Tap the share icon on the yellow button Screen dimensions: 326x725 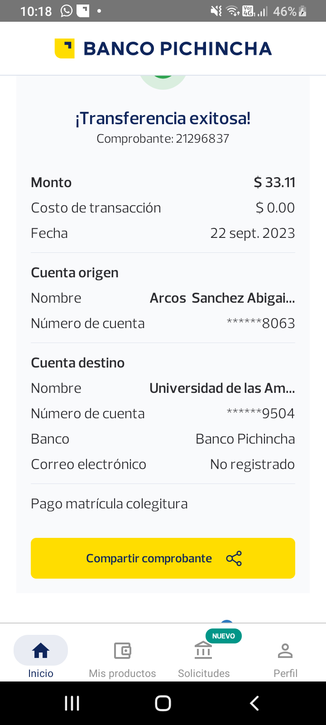[x=234, y=558]
